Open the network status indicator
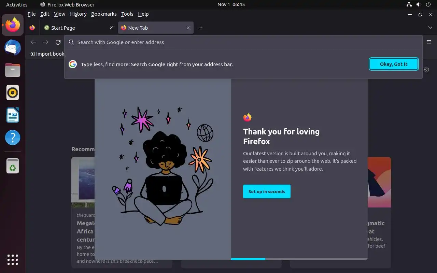This screenshot has width=437, height=273. click(x=409, y=4)
